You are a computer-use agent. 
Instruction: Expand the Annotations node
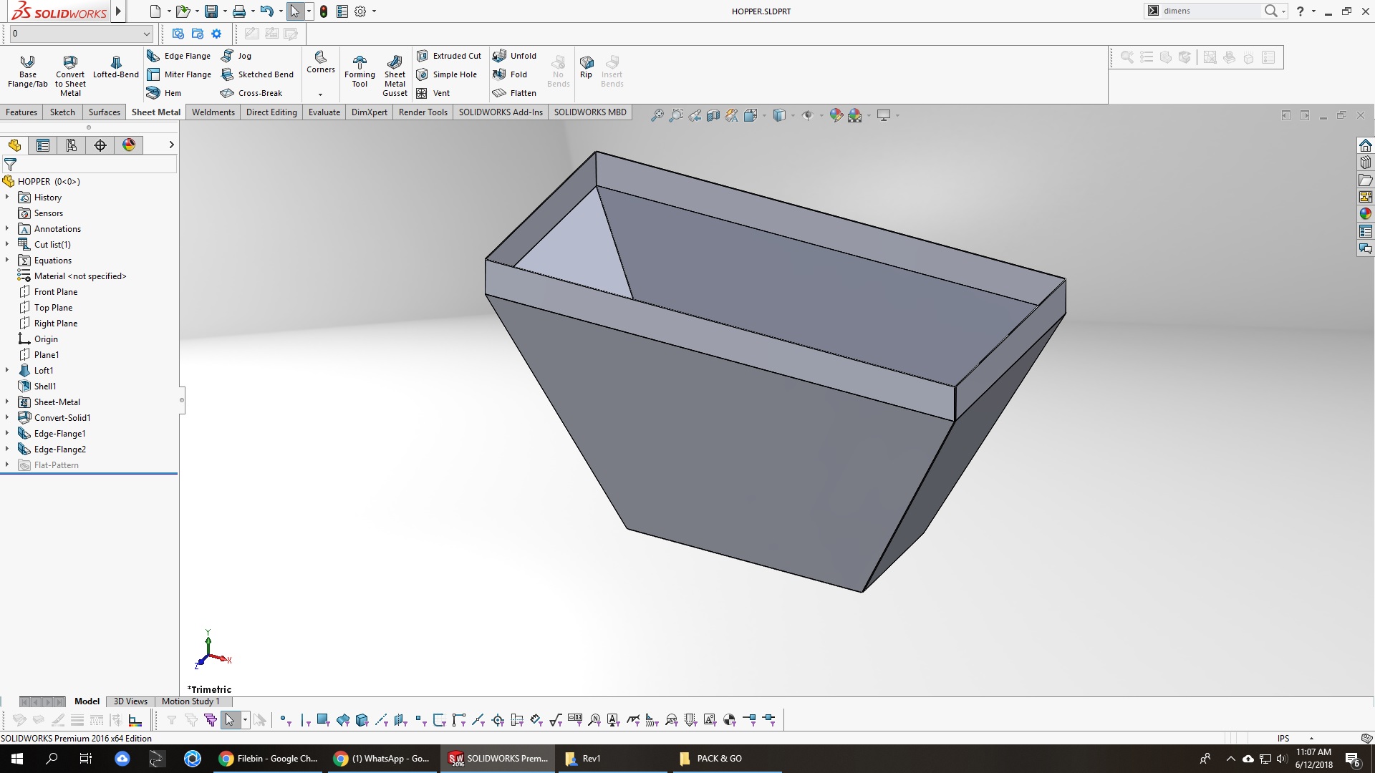(7, 228)
